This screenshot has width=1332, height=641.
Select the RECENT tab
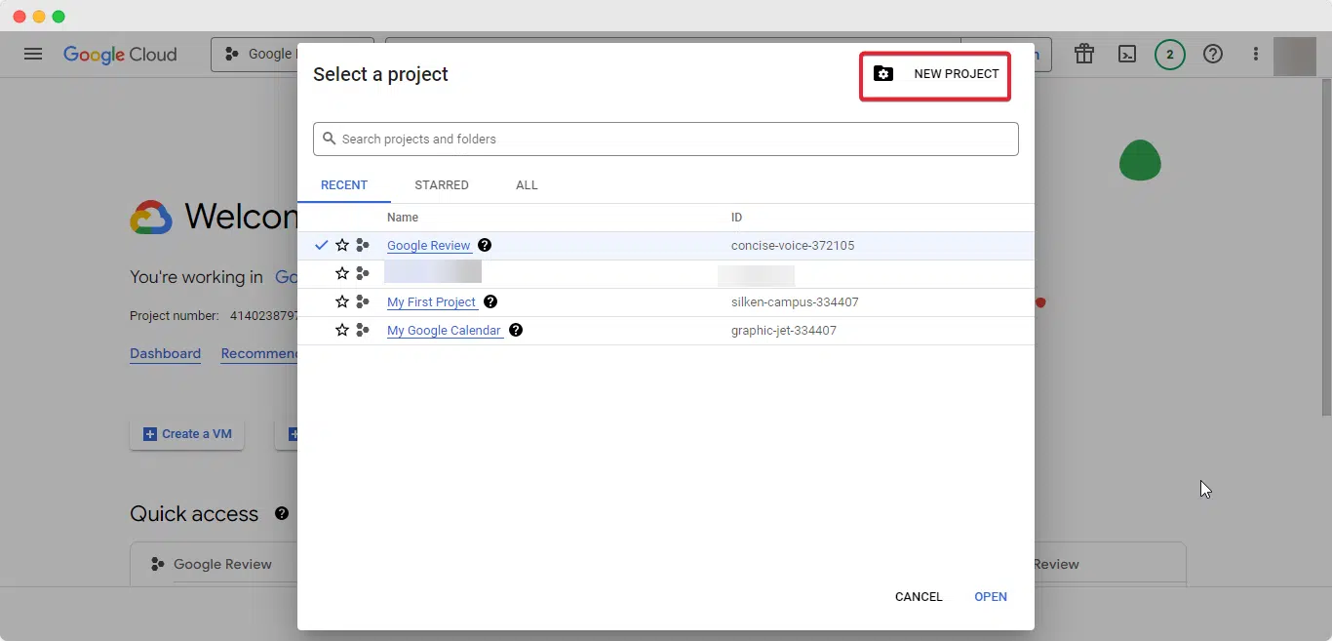344,185
